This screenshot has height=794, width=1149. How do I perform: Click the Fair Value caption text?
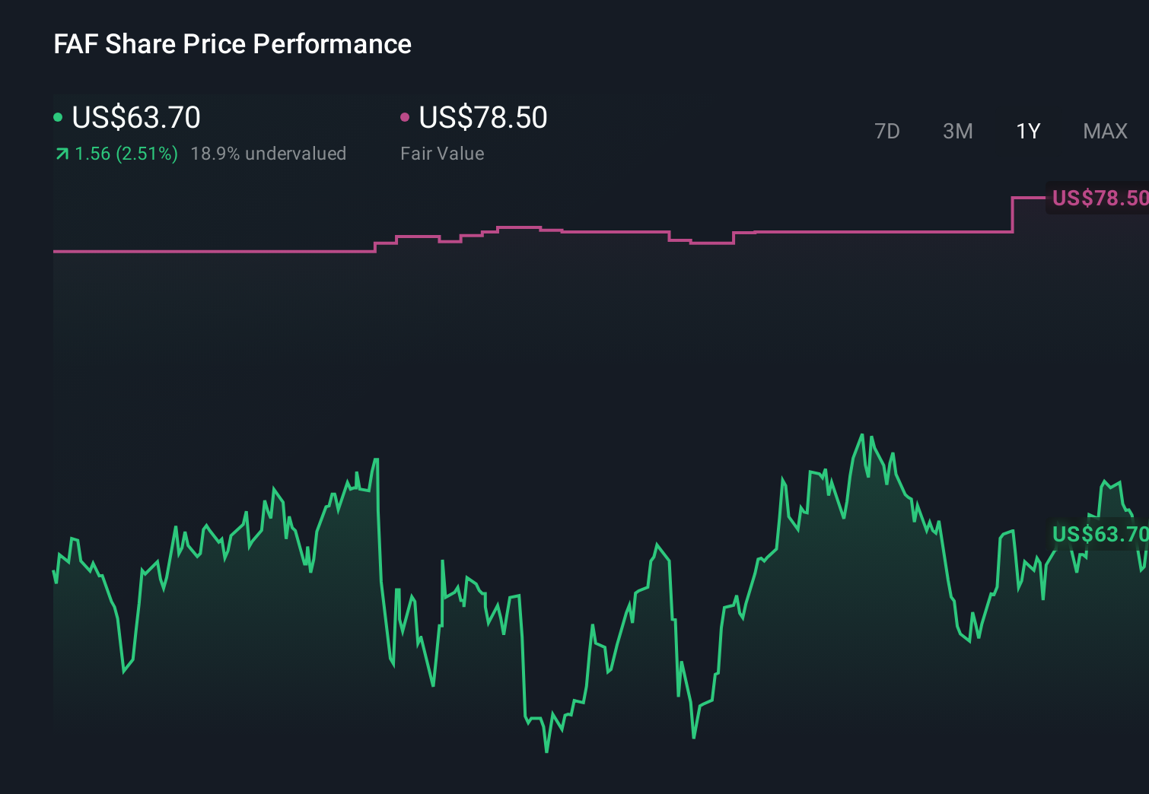click(442, 153)
